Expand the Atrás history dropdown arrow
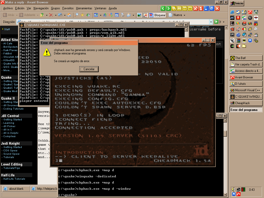Screen dimensions: 264x198 tap(17, 15)
